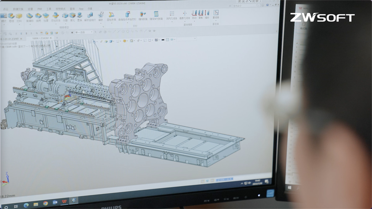Select the 复制 (copy) tool

(x=201, y=15)
